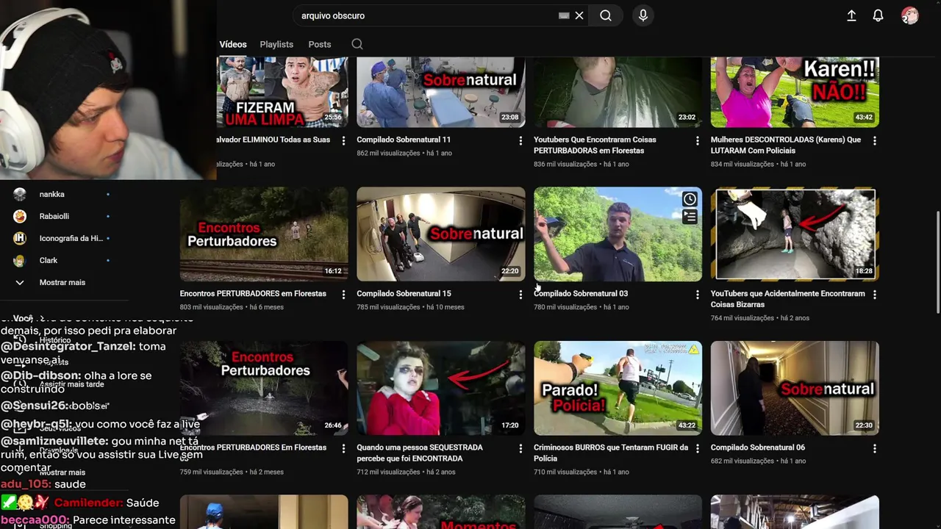Play the cave thumbnail with 18:28 duration
The height and width of the screenshot is (529, 941).
tap(795, 234)
